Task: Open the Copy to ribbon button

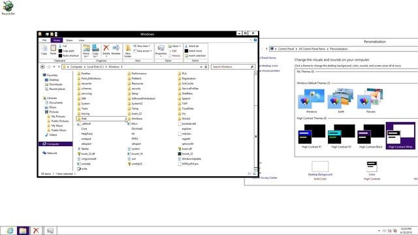Action: pos(95,51)
